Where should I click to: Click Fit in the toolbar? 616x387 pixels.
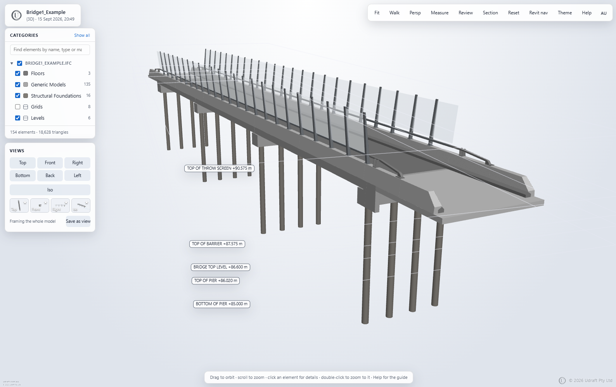[x=377, y=13]
